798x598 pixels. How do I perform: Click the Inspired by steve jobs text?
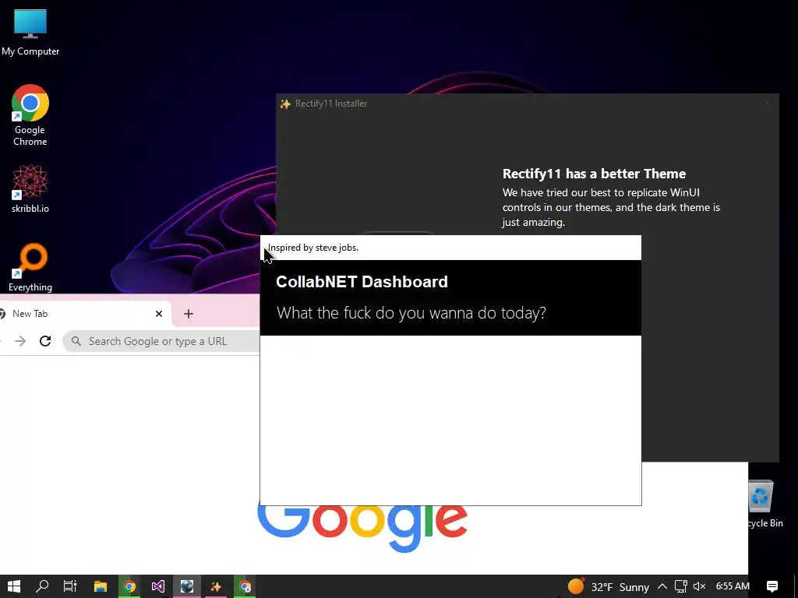pos(313,248)
